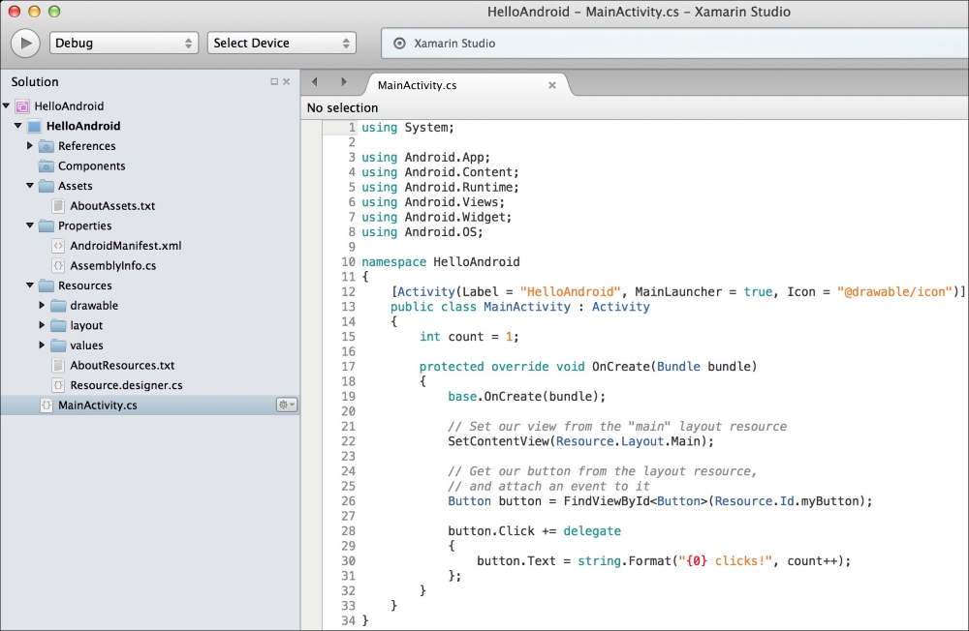Screen dimensions: 969x631
Task: Click the Xamarin Studio status icon
Action: (400, 44)
